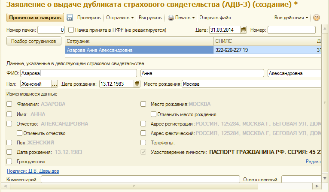Click Проверить in the toolbar

pos(89,18)
